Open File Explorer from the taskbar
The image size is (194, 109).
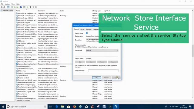pyautogui.click(x=62, y=107)
